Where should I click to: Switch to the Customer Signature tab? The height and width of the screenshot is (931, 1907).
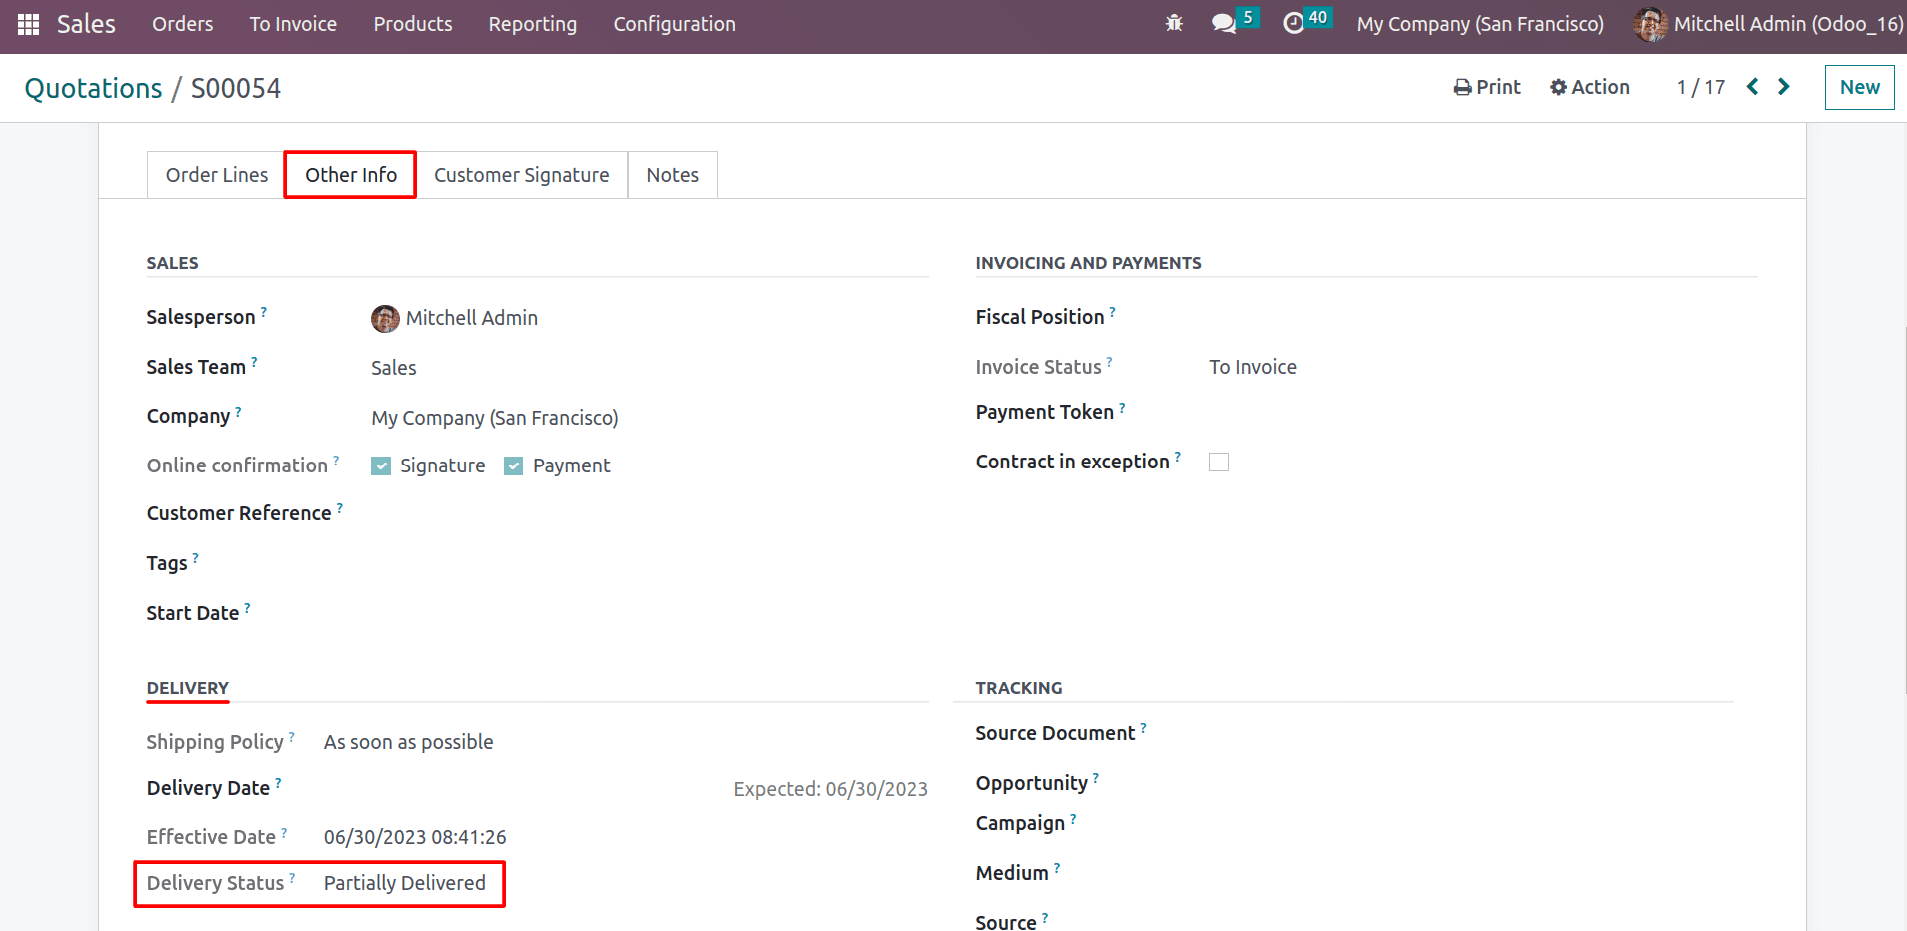coord(521,175)
